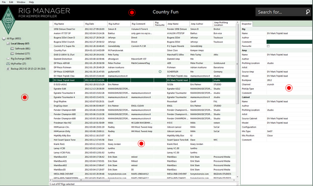The image size is (313, 186).
Task: Select the 'E-5153-ch3v2' rig
Action: point(142,84)
